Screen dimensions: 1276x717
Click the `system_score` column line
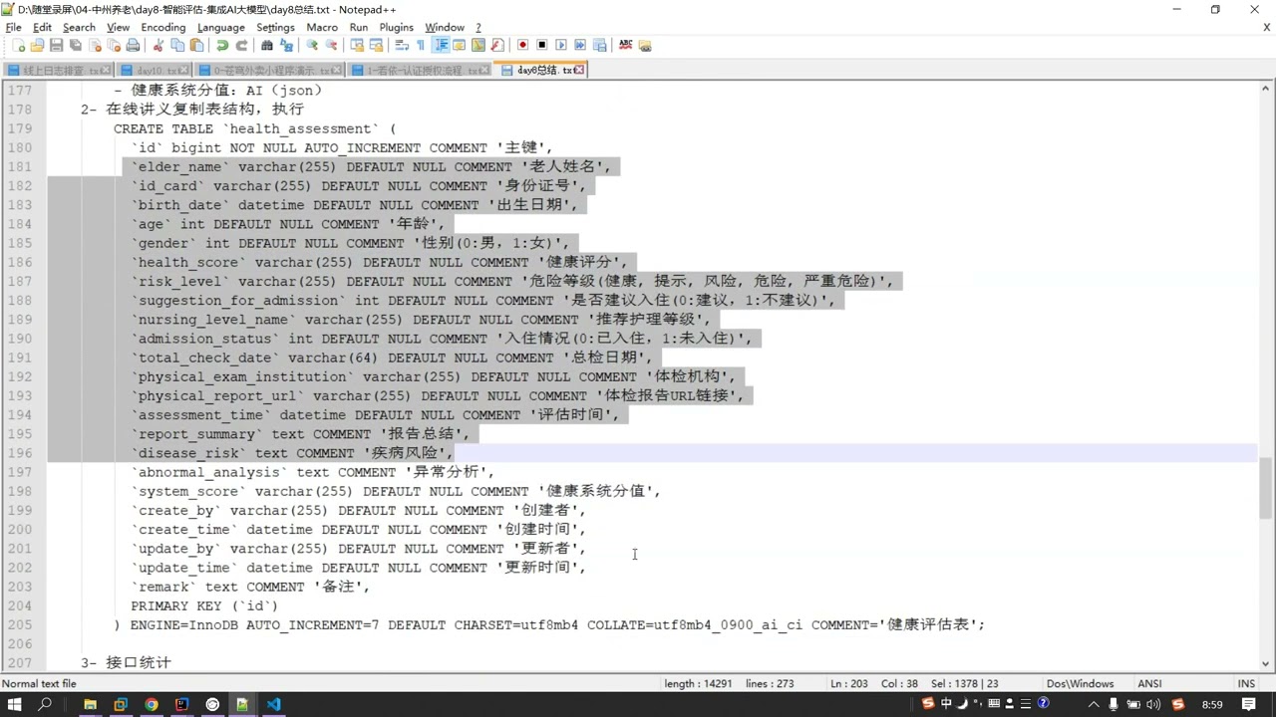(396, 491)
